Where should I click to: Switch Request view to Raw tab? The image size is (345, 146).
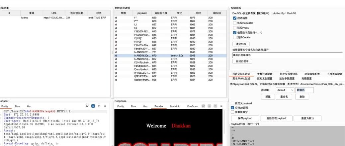tap(18, 106)
